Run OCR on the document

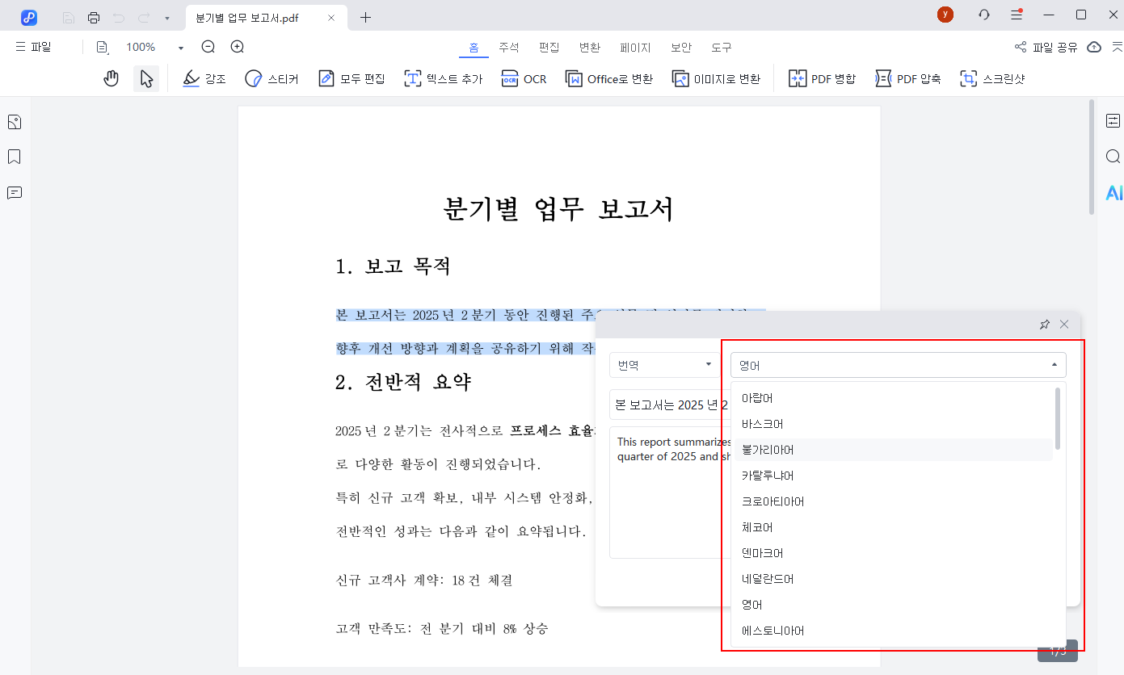pyautogui.click(x=524, y=78)
